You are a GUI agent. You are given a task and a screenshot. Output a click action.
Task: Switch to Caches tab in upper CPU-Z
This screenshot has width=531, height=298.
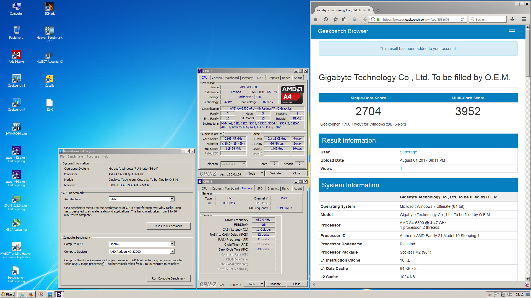217,78
